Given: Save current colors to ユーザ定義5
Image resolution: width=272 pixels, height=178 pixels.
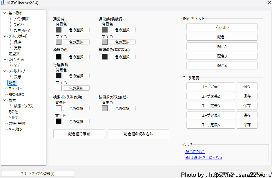Looking at the screenshot, I should (x=247, y=125).
